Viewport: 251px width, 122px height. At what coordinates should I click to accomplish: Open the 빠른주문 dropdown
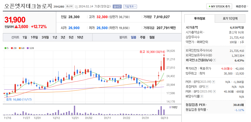pyautogui.click(x=242, y=6)
